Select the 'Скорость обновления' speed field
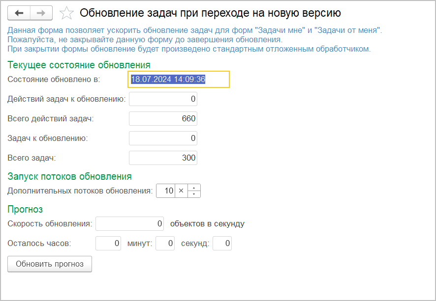 [x=130, y=224]
